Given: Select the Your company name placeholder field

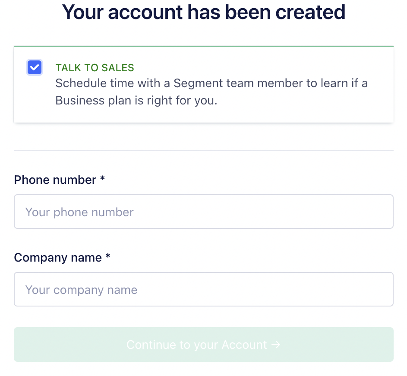Looking at the screenshot, I should (203, 289).
